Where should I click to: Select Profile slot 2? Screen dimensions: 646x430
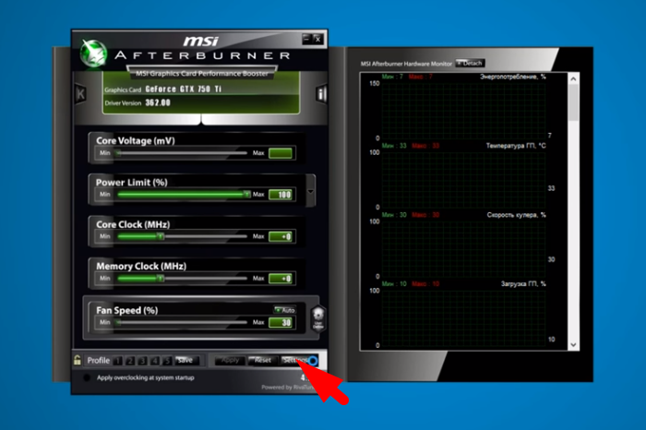click(130, 361)
